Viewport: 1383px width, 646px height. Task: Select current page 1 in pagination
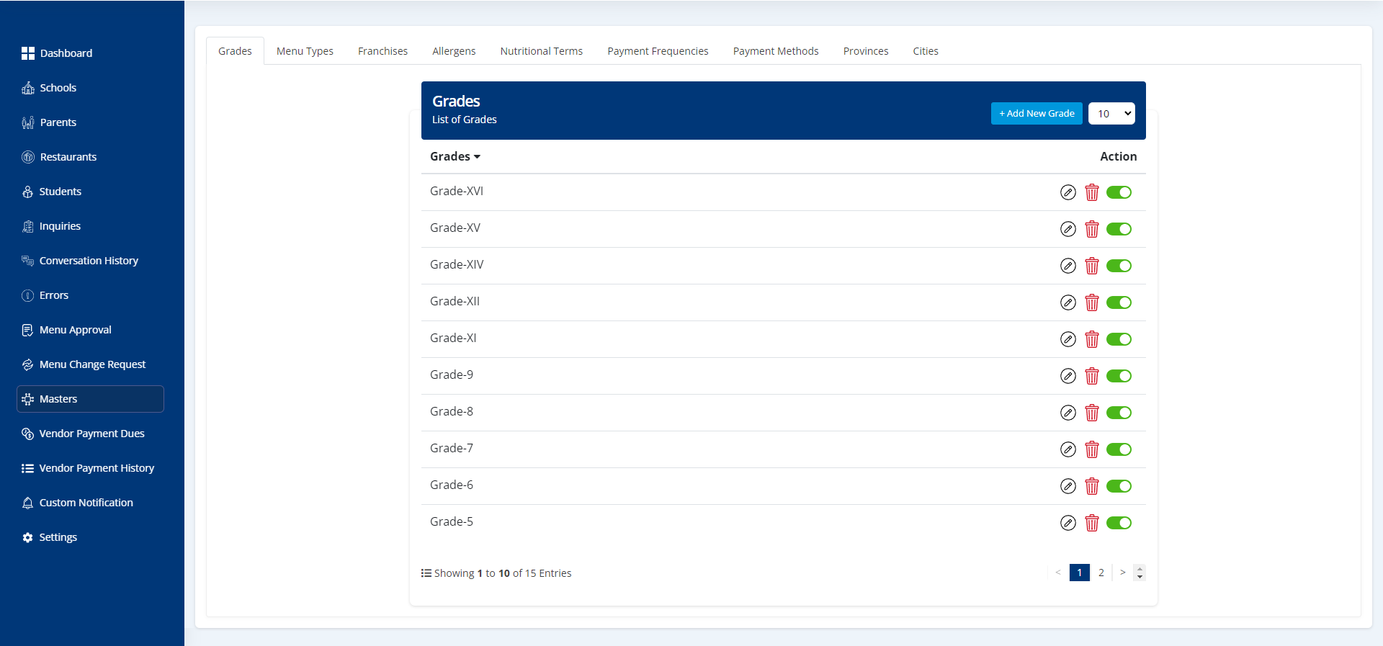point(1079,573)
